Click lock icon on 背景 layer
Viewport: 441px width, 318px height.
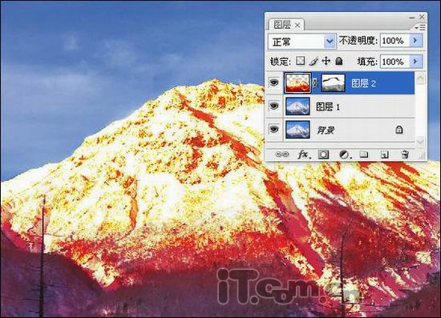tap(399, 130)
